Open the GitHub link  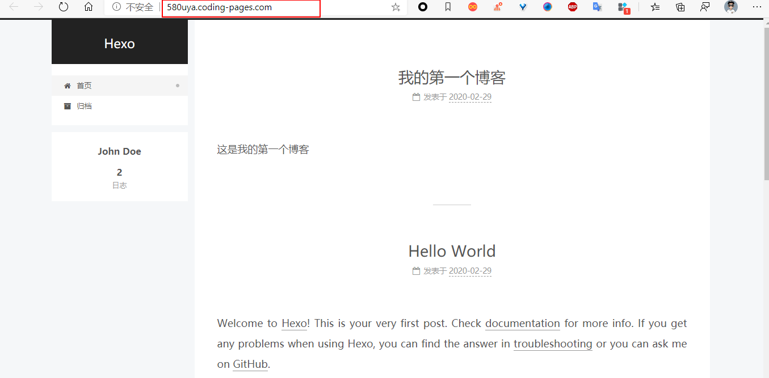pos(250,364)
